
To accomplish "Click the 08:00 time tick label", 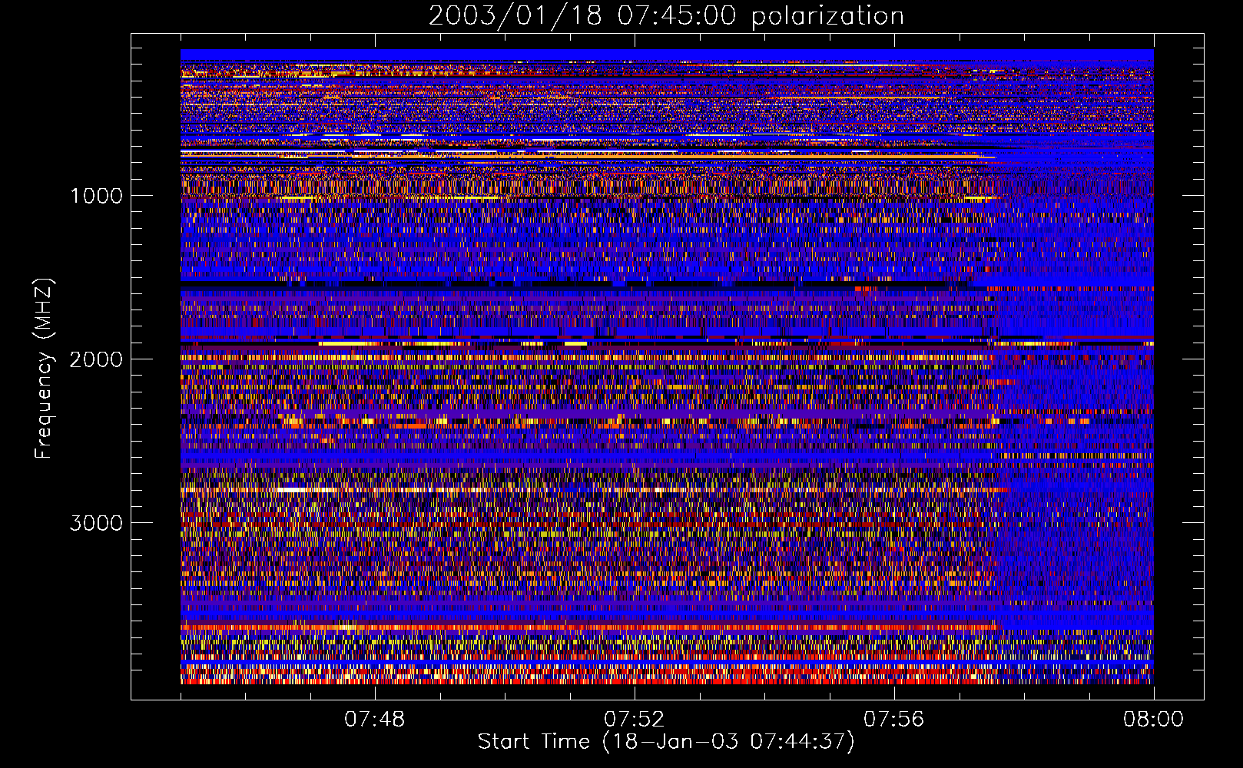I will (1154, 720).
